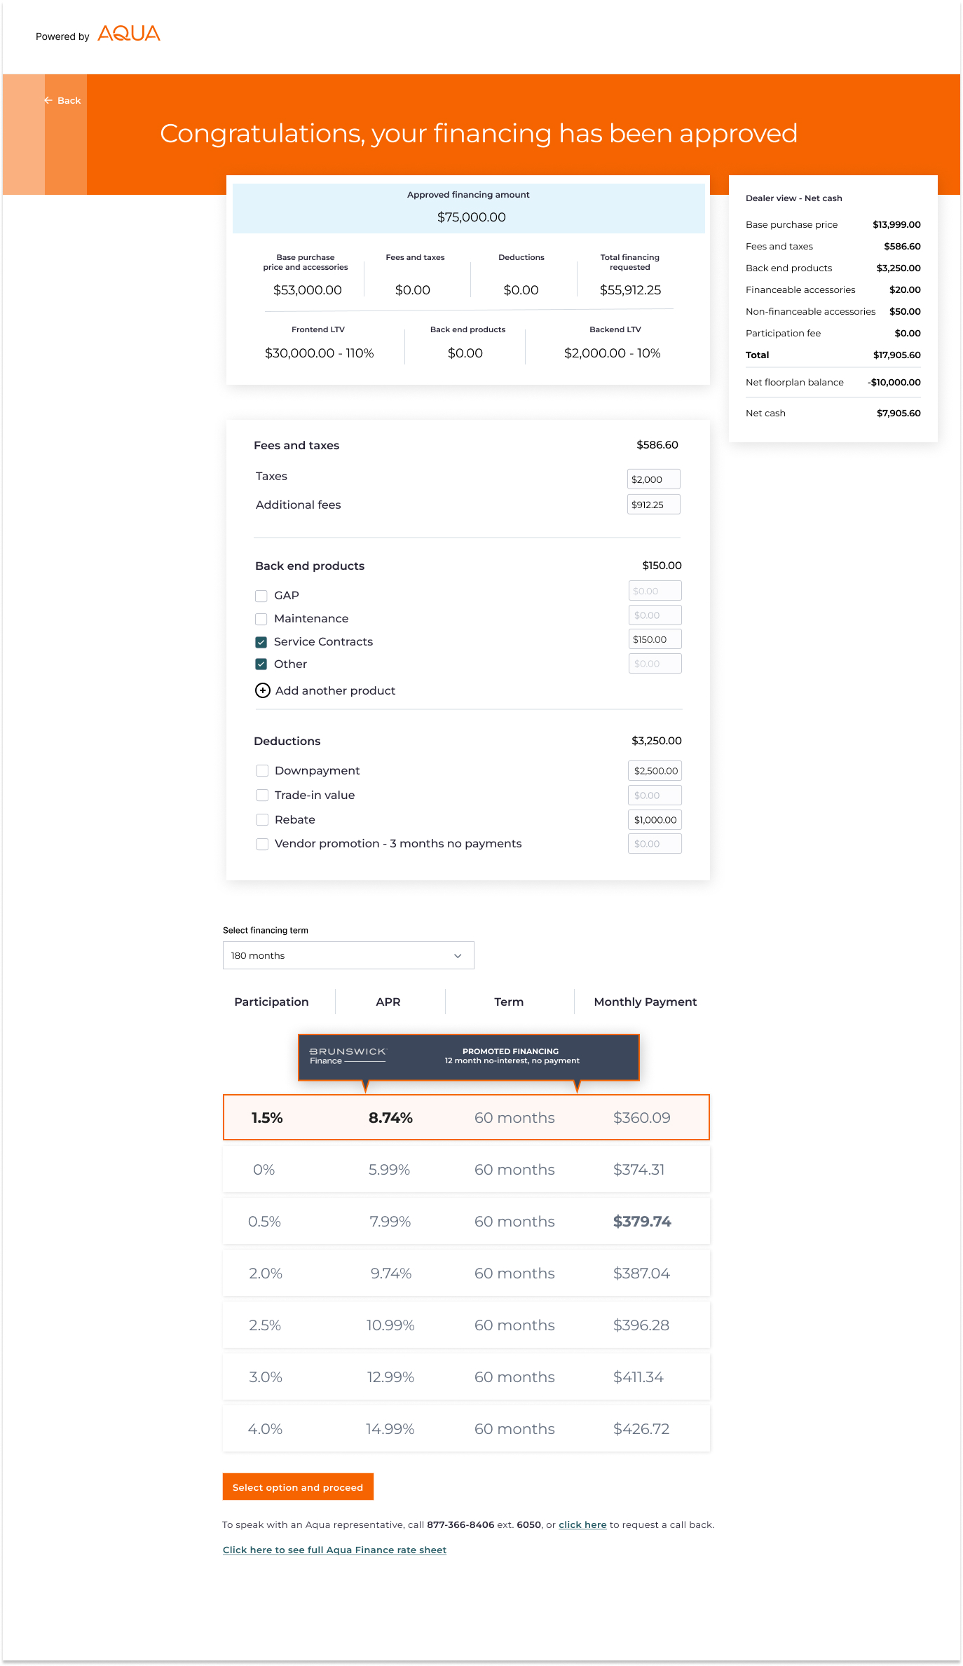
Task: Uncheck the Service Contracts checkbox
Action: (261, 642)
